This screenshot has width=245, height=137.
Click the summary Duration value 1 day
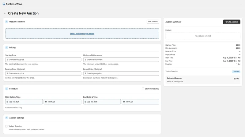pyautogui.click(x=238, y=64)
